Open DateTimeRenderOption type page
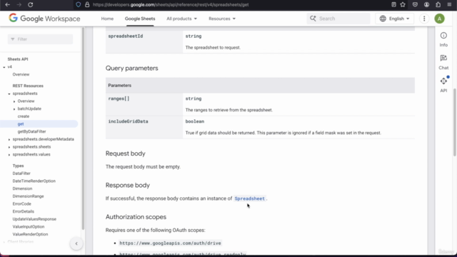The height and width of the screenshot is (257, 457). (x=34, y=181)
